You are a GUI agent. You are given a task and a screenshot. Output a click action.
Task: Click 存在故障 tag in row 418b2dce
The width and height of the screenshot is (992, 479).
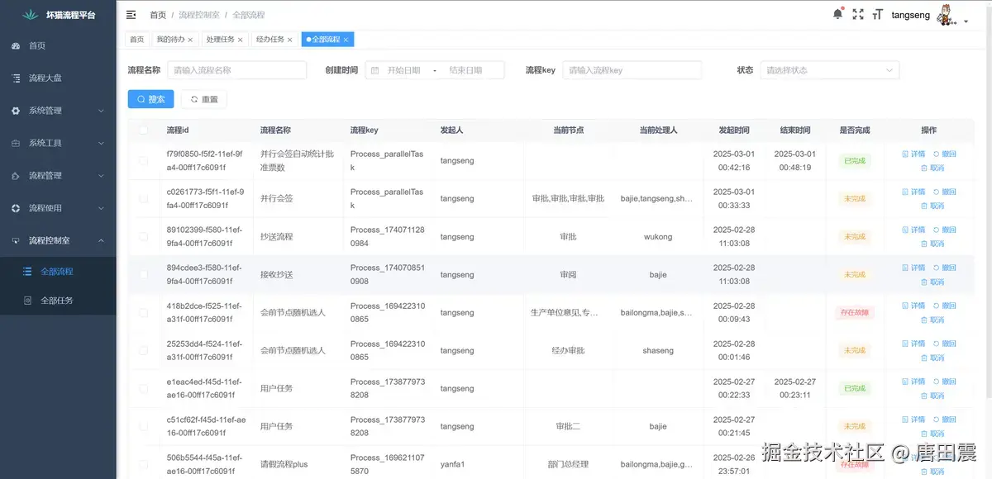(x=855, y=312)
